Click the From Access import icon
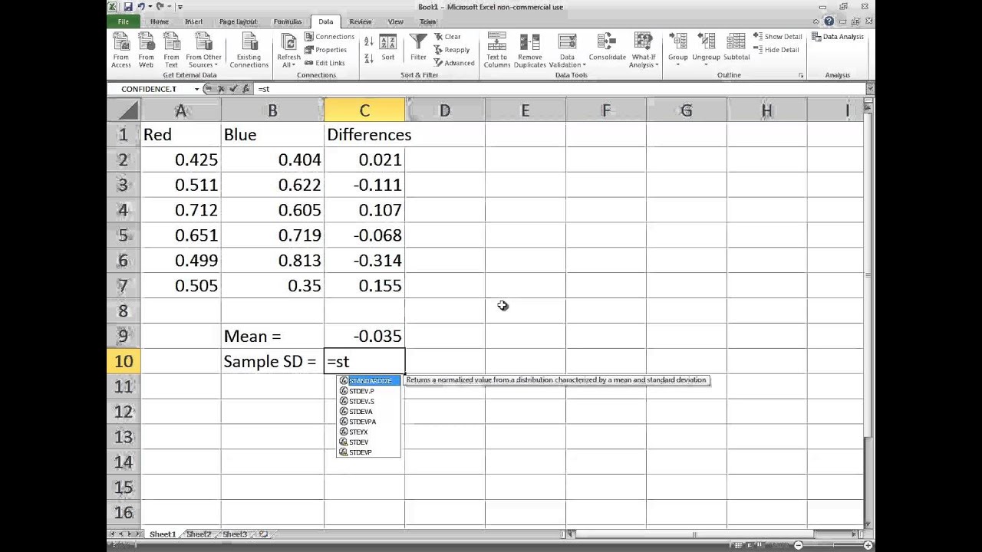 tap(121, 51)
